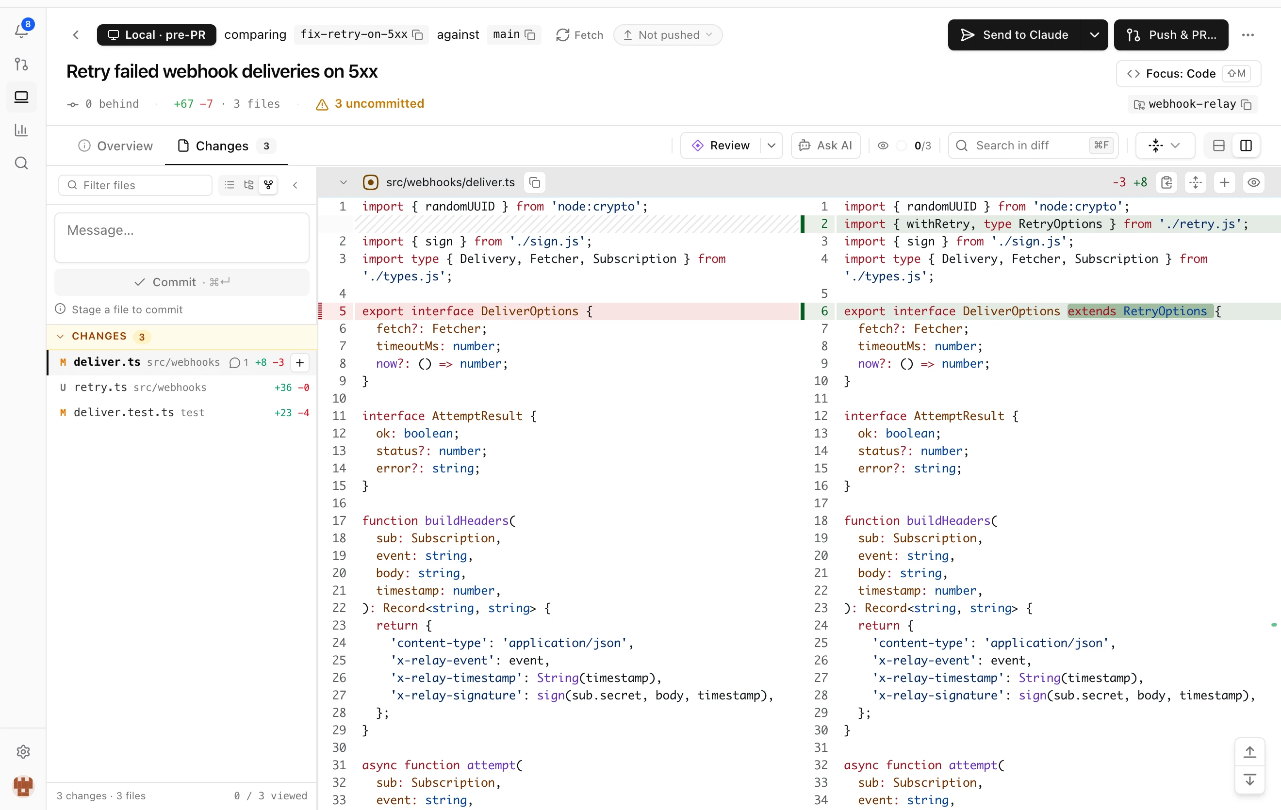Open the search icon in sidebar
Viewport: 1281px width, 810px height.
21,163
